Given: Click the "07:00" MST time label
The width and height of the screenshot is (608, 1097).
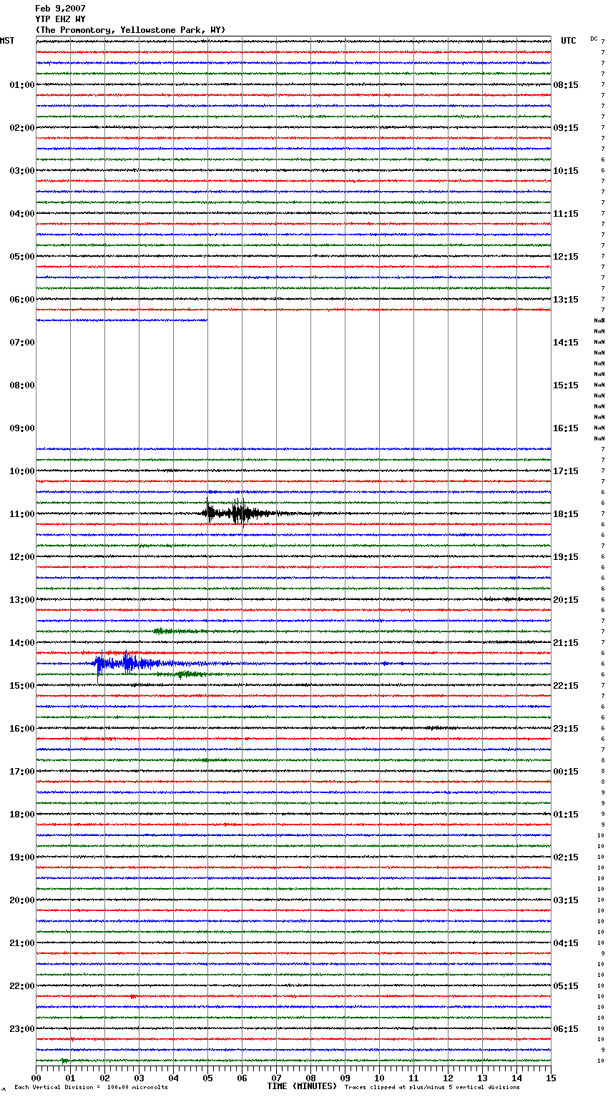Looking at the screenshot, I should pos(22,343).
